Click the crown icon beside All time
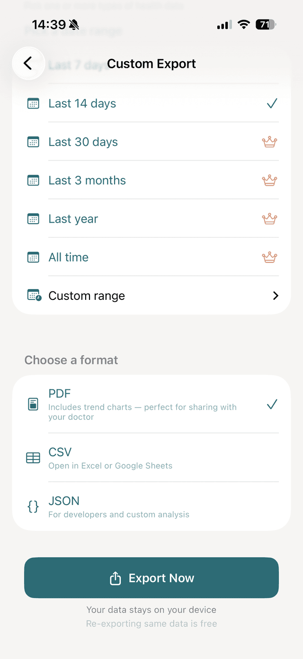The width and height of the screenshot is (303, 659). point(269,257)
